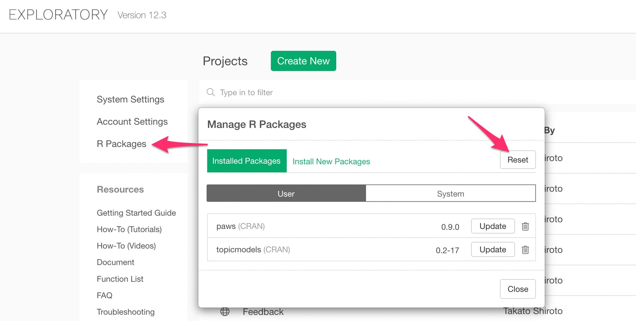636x321 pixels.
Task: Select the topicmodels (CRAN) package name
Action: pos(253,250)
